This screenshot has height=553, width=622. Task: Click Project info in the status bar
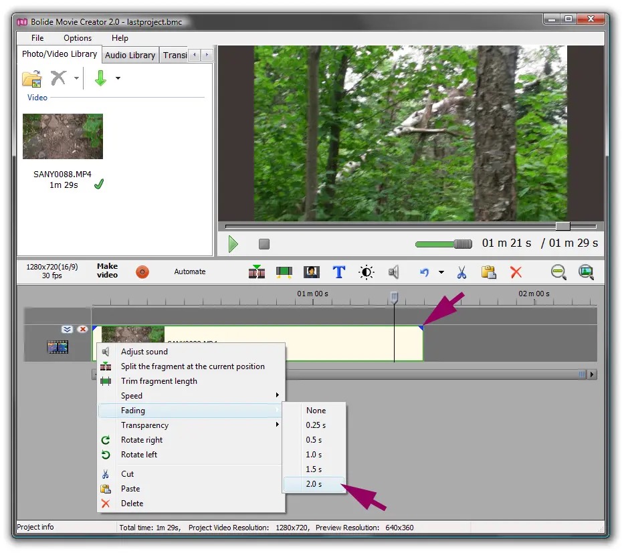(35, 527)
